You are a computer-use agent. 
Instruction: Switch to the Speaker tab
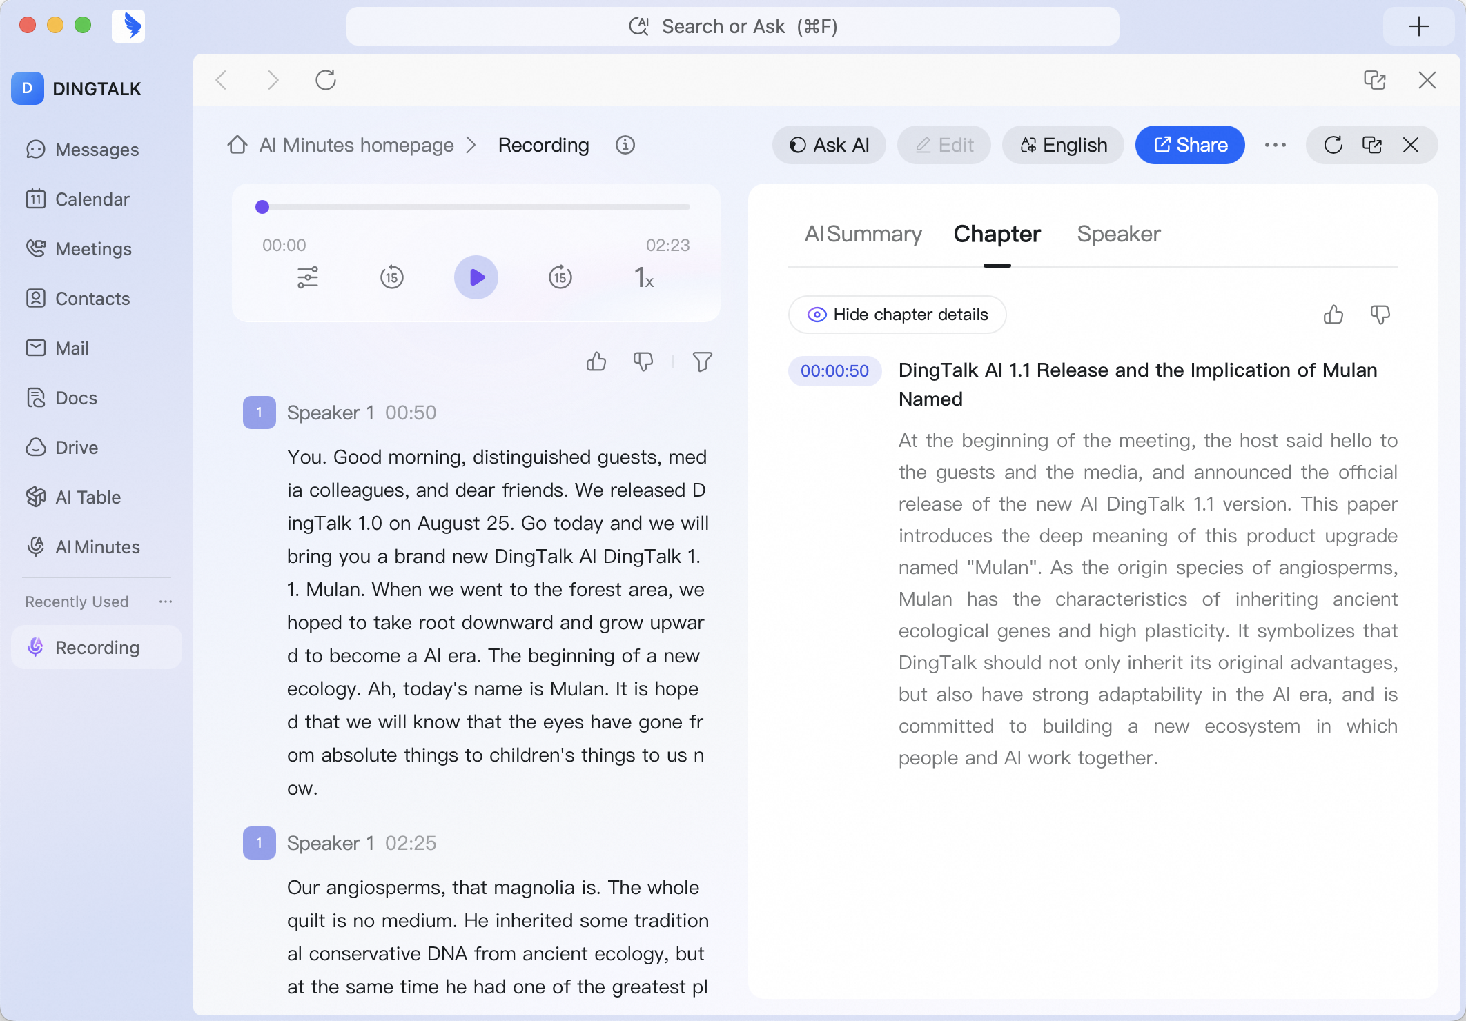[1119, 234]
